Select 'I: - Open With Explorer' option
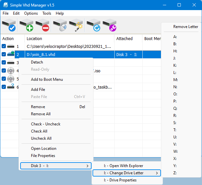The image size is (202, 185). (x=123, y=166)
